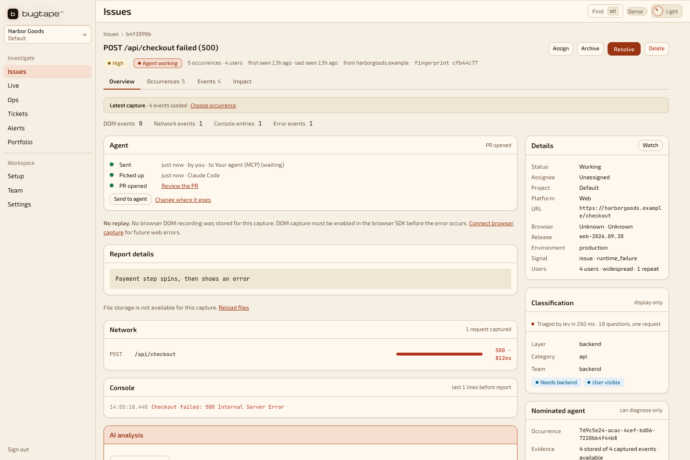Open the Events tab
The width and height of the screenshot is (690, 460).
click(x=209, y=82)
